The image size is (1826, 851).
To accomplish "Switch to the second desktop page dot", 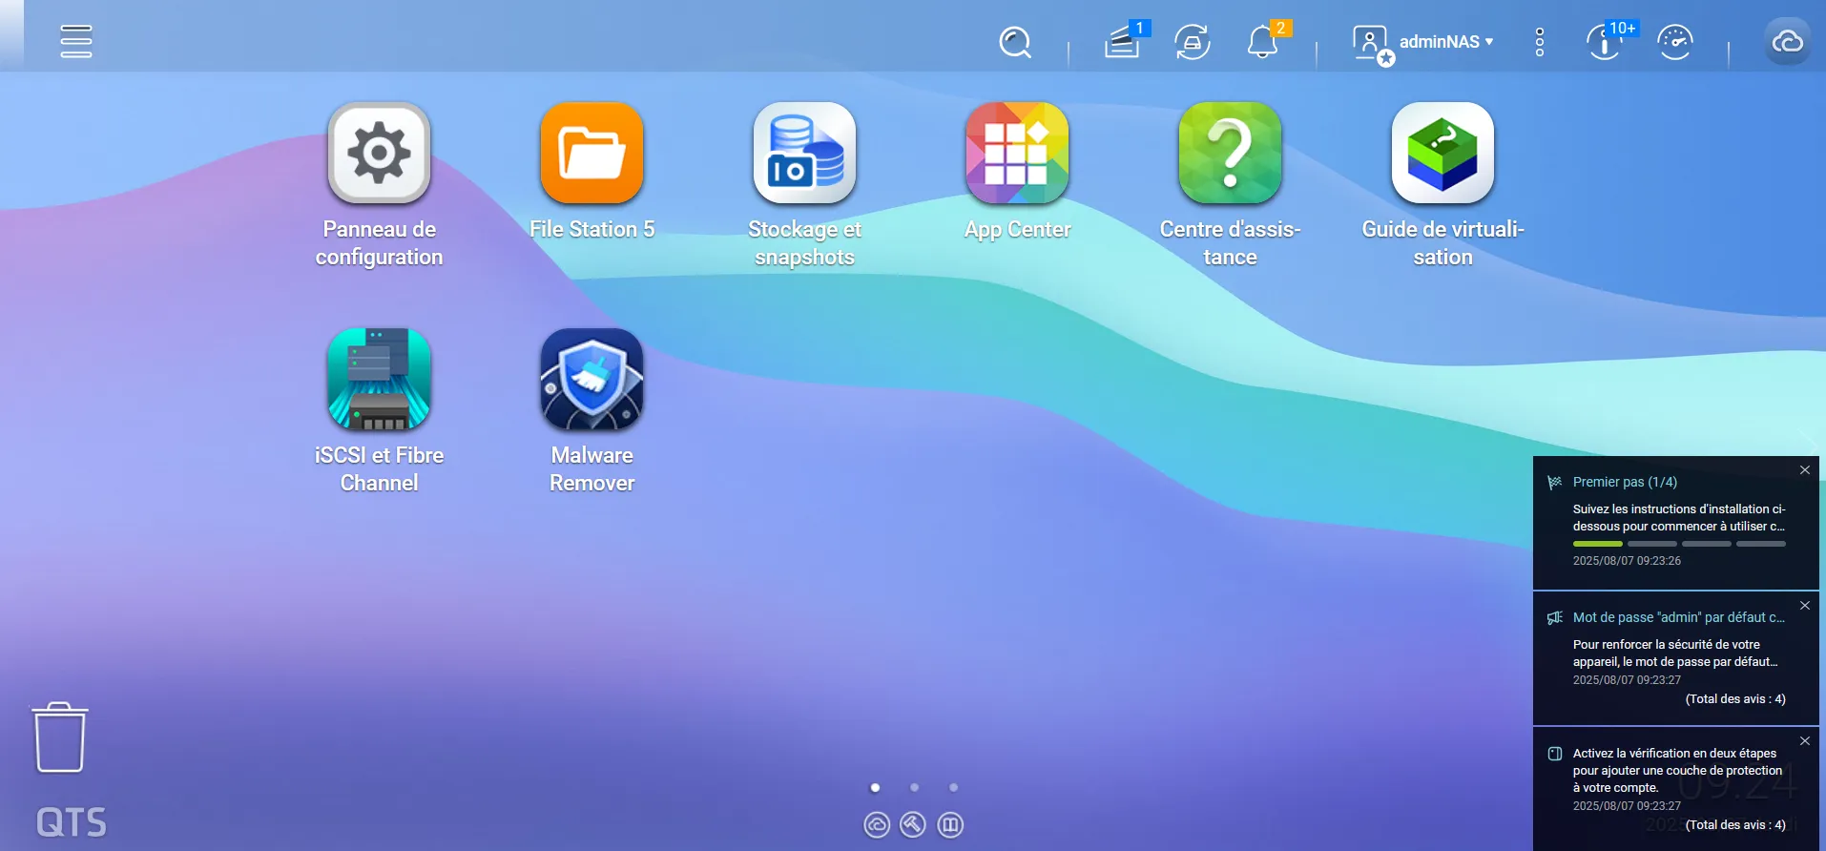I will (x=914, y=787).
